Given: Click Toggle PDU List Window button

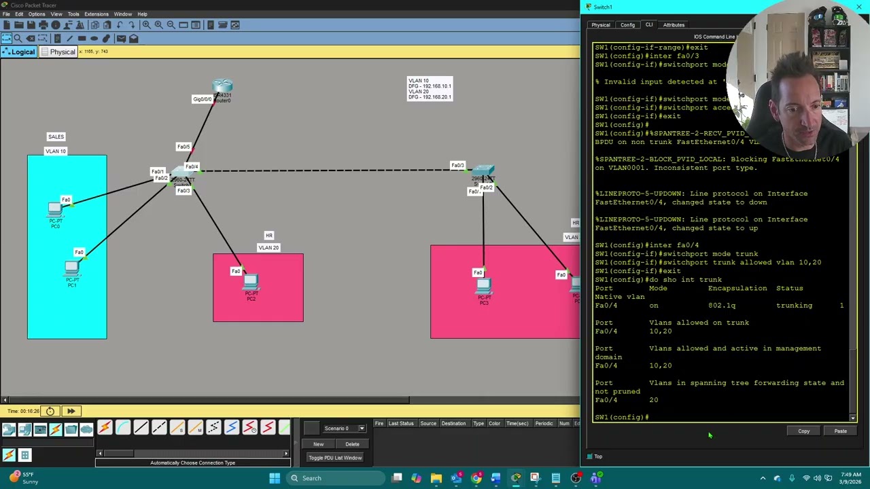Looking at the screenshot, I should tap(335, 458).
